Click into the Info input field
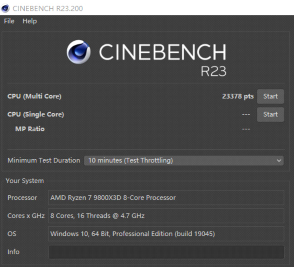 tap(166, 252)
